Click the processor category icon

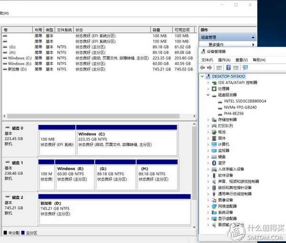coord(214,89)
